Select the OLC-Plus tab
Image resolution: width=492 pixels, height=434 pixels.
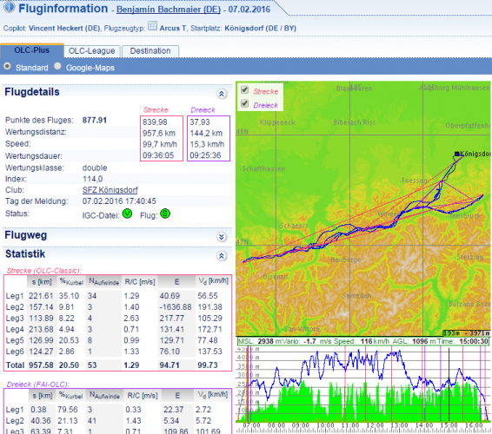pyautogui.click(x=32, y=50)
